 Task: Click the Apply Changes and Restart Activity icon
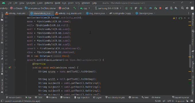[126, 8]
